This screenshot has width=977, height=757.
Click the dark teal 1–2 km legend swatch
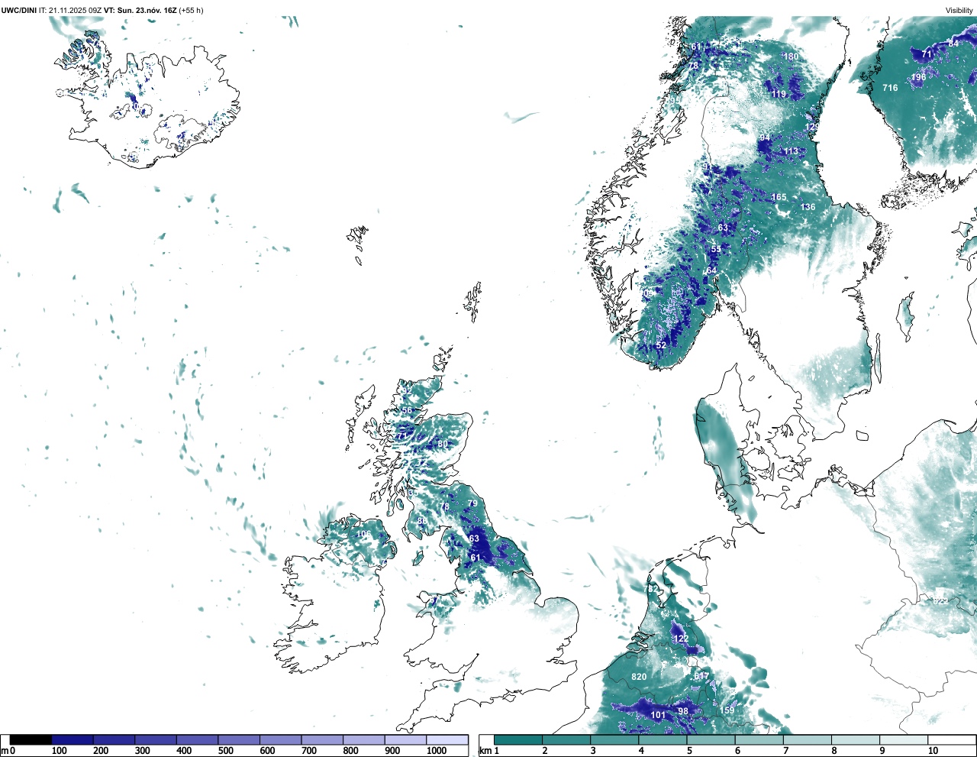518,739
